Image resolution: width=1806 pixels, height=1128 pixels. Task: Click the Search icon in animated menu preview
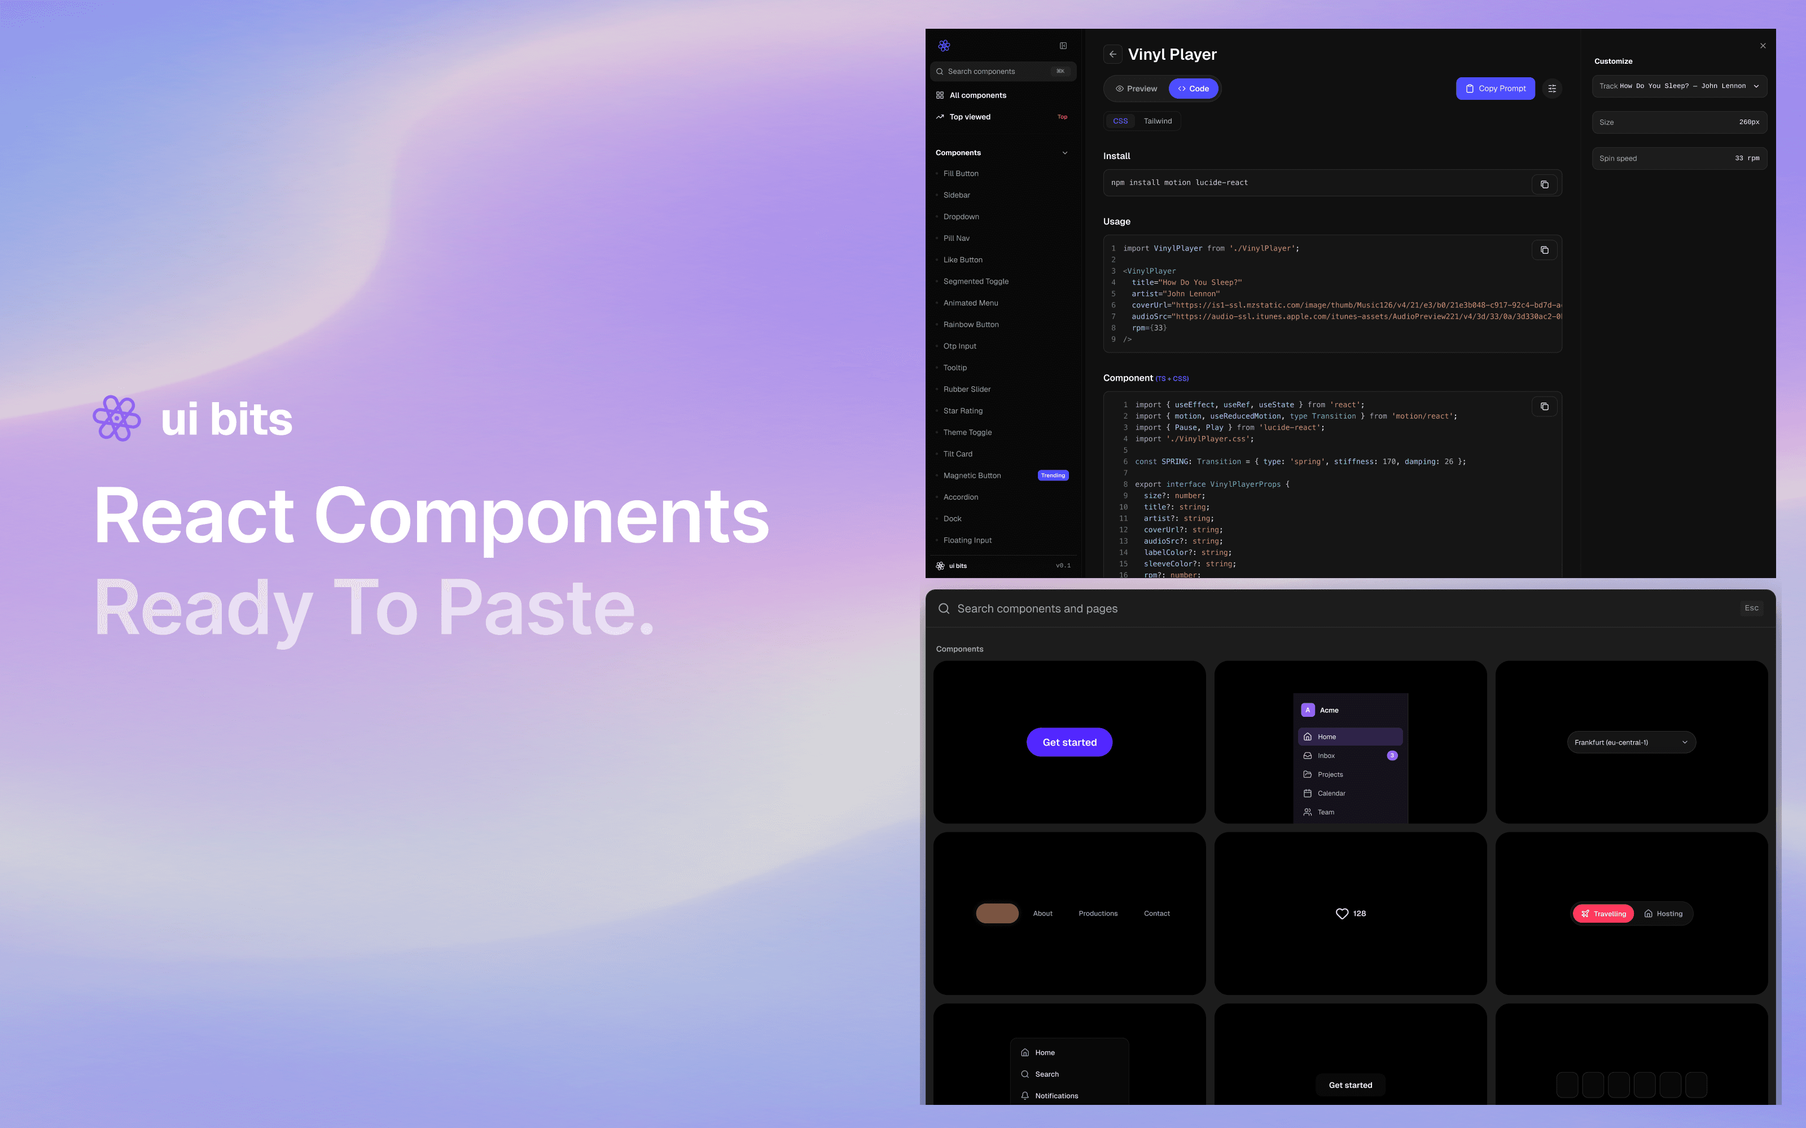[1025, 1074]
